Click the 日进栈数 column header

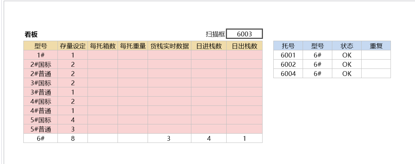pyautogui.click(x=209, y=46)
